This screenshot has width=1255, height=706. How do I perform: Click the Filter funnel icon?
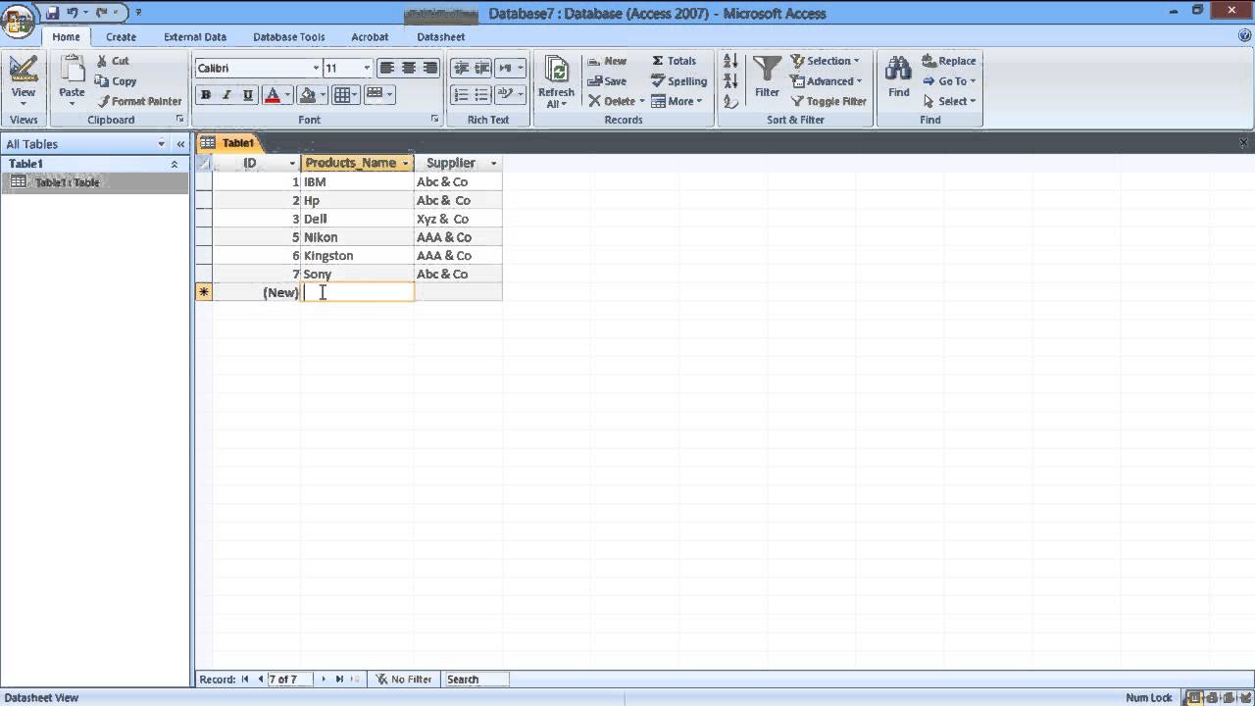point(767,69)
